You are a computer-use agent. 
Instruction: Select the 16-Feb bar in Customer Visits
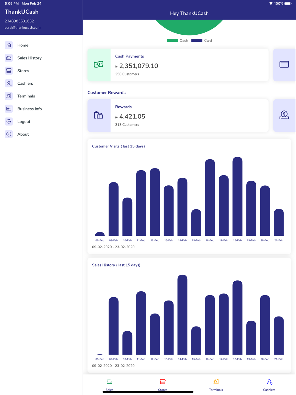click(210, 197)
